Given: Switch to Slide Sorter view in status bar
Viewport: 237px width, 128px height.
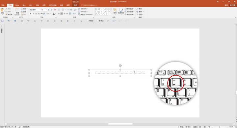Looking at the screenshot, I should [x=200, y=127].
